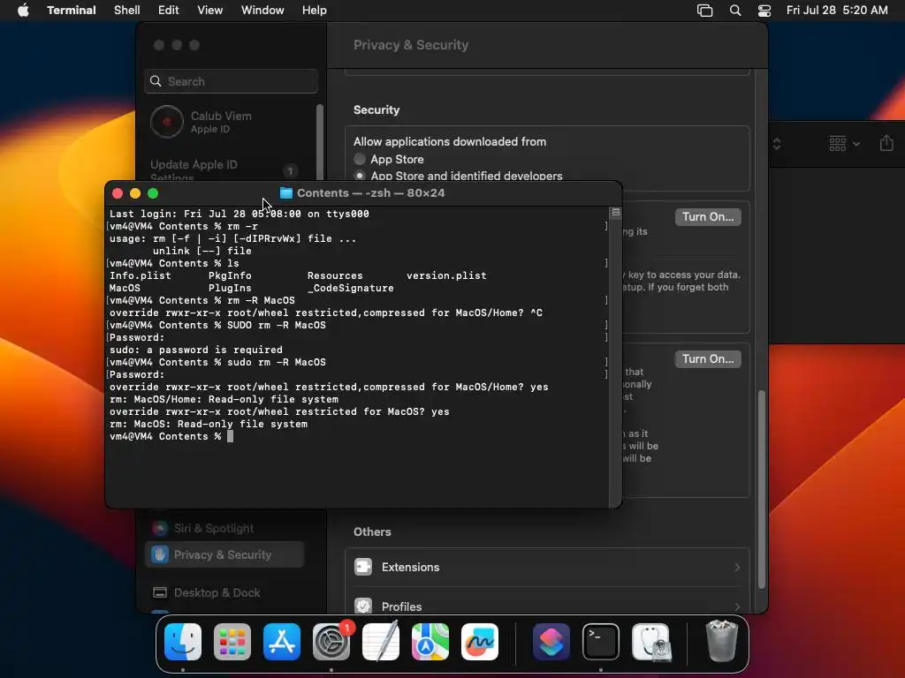905x678 pixels.
Task: Open the View menu
Action: [x=210, y=11]
